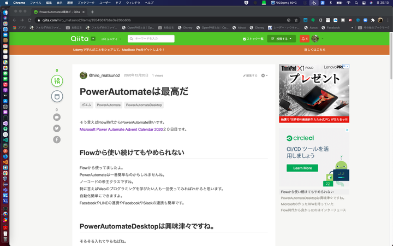This screenshot has width=393, height=246.
Task: Open the 編集 menu
Action: 49,3
